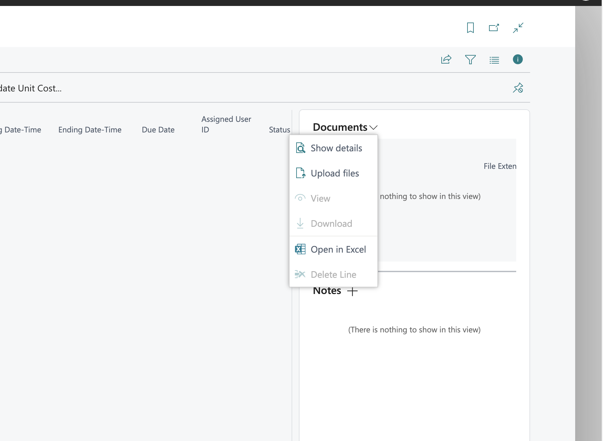Select Download in the context menu
Viewport: 603px width, 441px height.
click(333, 223)
